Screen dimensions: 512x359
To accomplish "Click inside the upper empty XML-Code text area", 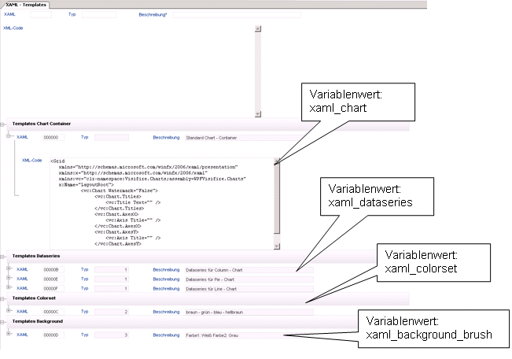I will click(x=141, y=72).
